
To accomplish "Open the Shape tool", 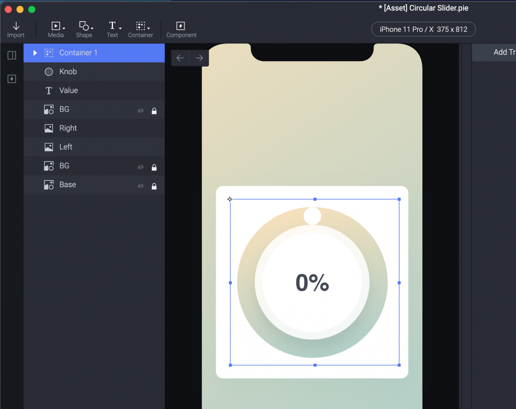I will click(x=84, y=30).
